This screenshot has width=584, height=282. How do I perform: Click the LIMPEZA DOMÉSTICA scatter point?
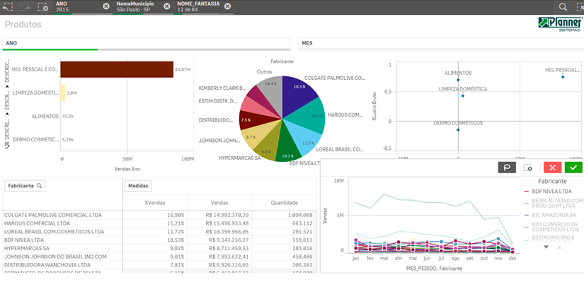[463, 95]
